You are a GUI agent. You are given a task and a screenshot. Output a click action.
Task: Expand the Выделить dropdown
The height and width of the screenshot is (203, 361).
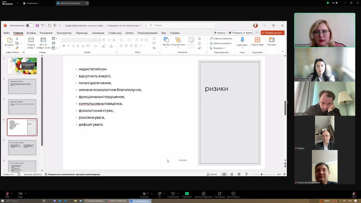218,48
